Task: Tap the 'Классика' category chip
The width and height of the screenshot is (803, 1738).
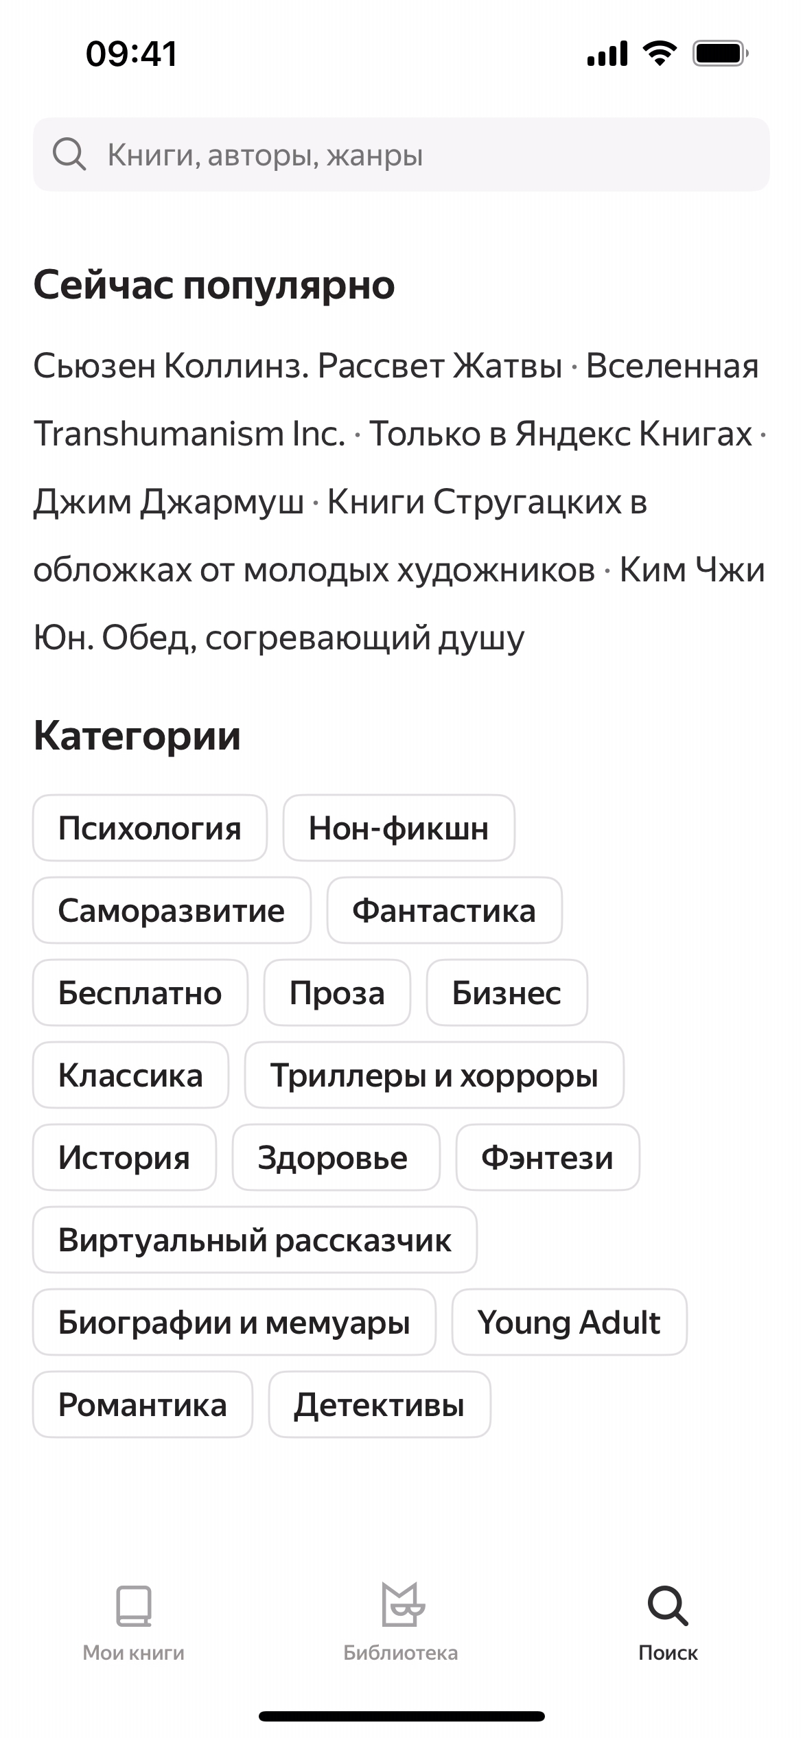Action: click(130, 1075)
